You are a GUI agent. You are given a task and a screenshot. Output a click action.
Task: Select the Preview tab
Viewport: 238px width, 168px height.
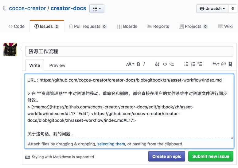[57, 65]
